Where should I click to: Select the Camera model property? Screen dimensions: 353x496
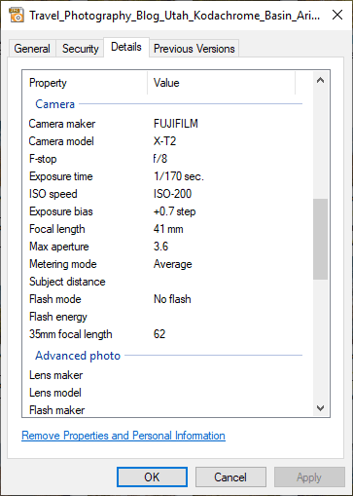click(61, 141)
